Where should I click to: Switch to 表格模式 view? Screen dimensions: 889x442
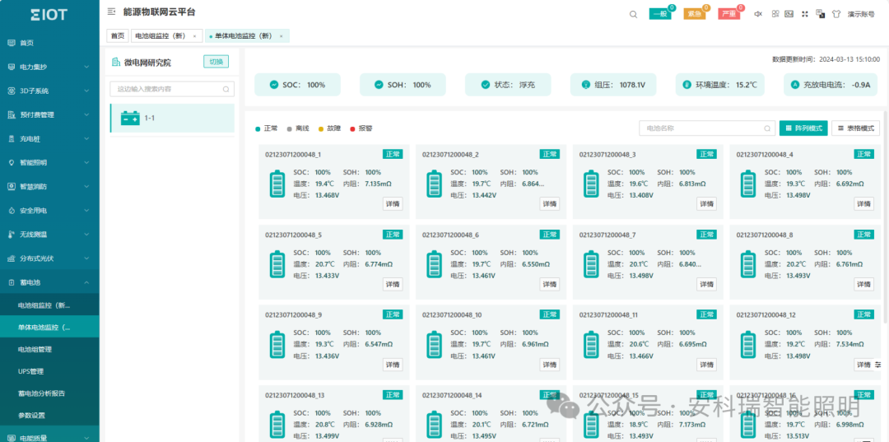click(855, 128)
